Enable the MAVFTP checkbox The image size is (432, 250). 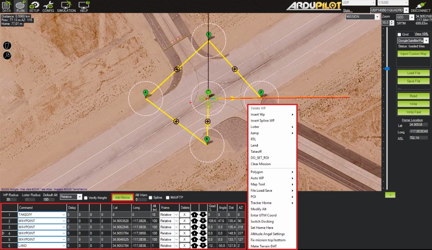(x=167, y=198)
